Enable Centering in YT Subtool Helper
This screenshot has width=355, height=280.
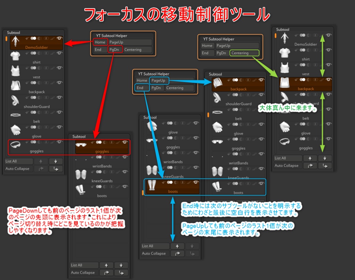tap(244, 53)
